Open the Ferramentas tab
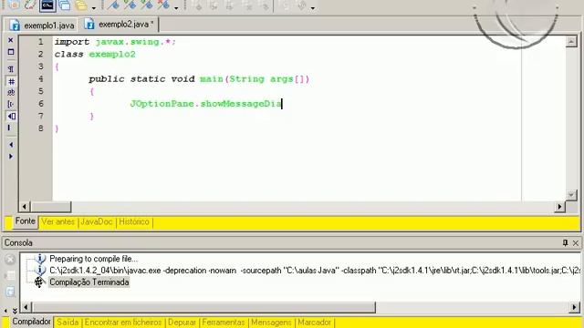584x328 pixels. pyautogui.click(x=224, y=322)
